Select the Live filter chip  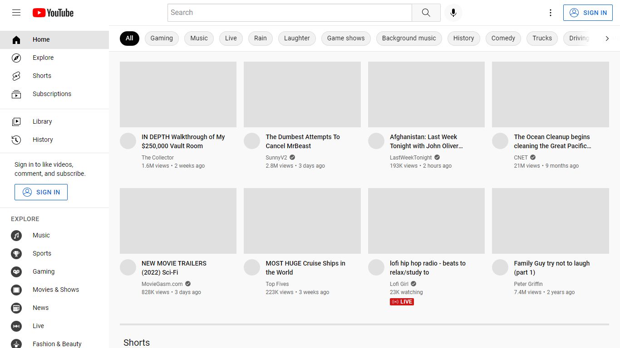click(x=231, y=39)
